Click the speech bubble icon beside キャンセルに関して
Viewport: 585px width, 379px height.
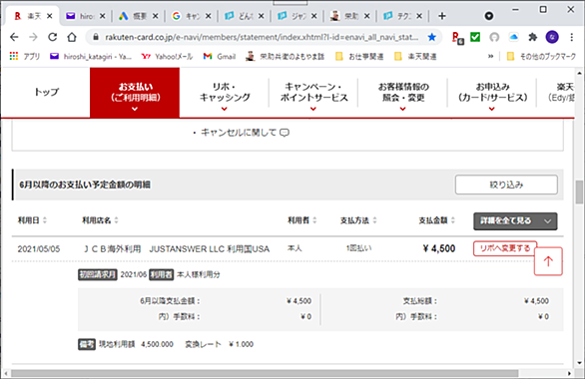click(285, 133)
